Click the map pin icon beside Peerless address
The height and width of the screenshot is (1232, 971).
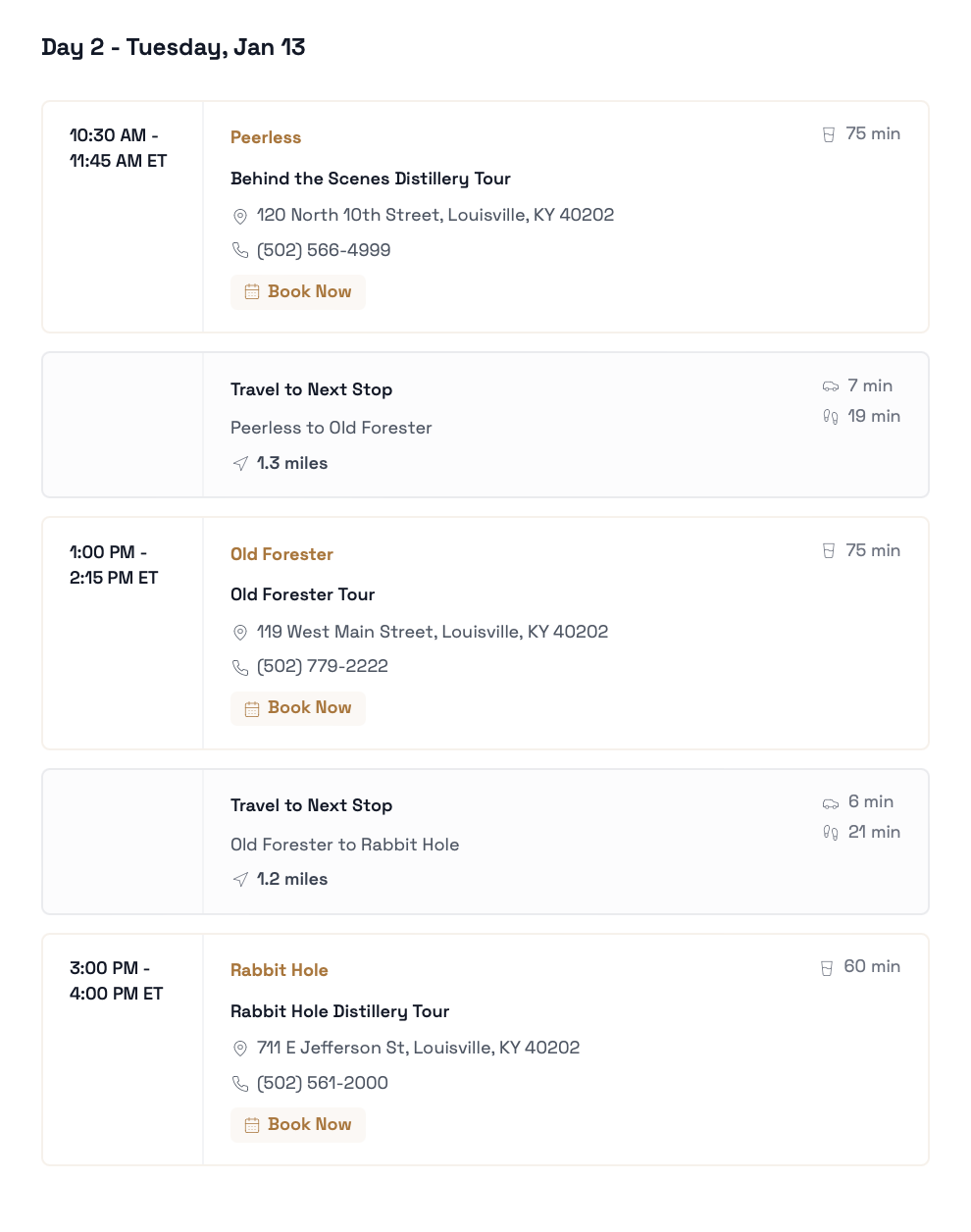tap(240, 216)
